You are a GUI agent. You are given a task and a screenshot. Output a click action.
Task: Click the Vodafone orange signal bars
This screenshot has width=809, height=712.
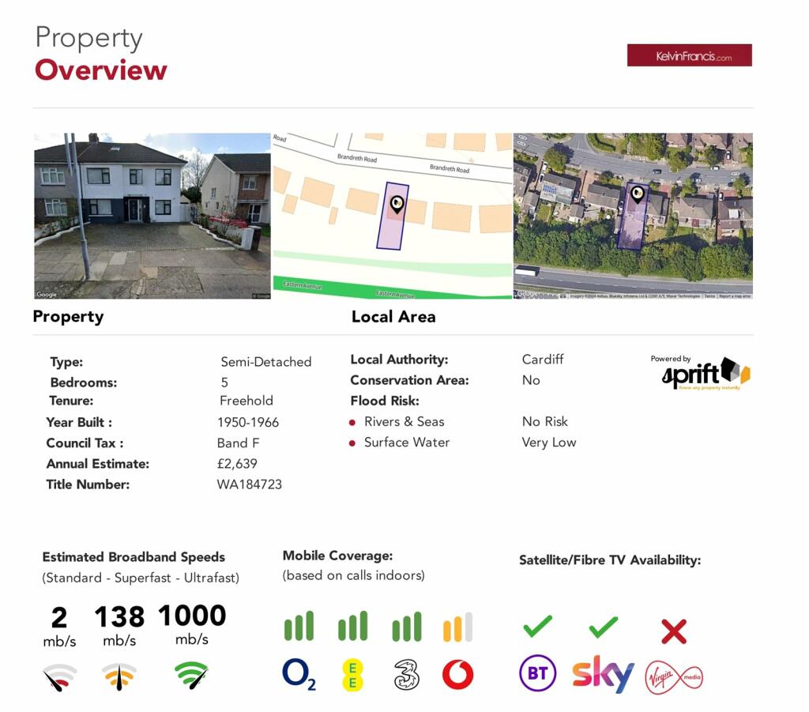click(457, 627)
